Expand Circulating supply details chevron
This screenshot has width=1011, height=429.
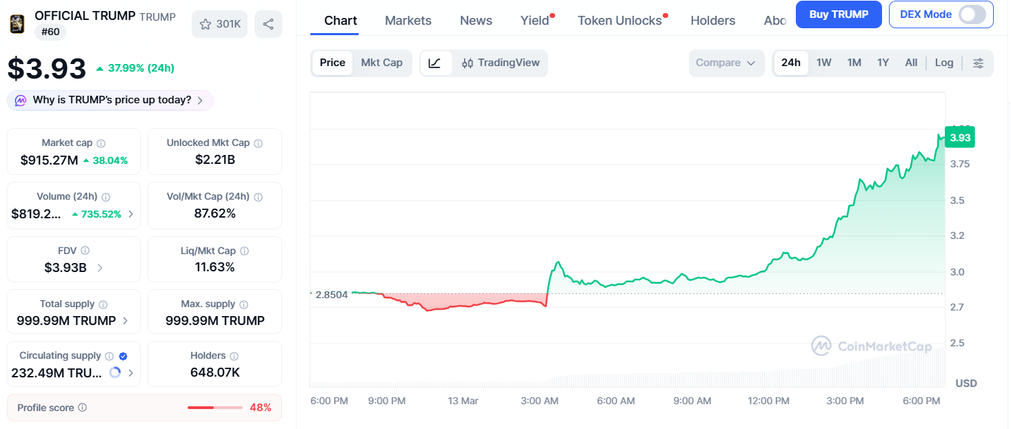[x=130, y=373]
